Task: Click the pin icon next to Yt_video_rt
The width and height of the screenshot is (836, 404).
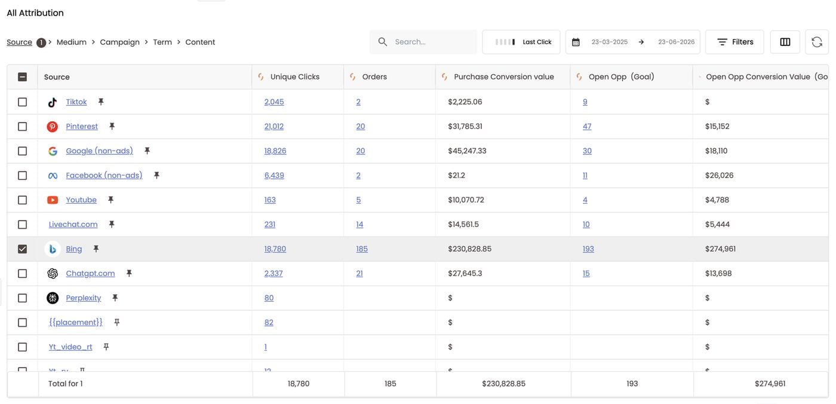Action: coord(106,347)
